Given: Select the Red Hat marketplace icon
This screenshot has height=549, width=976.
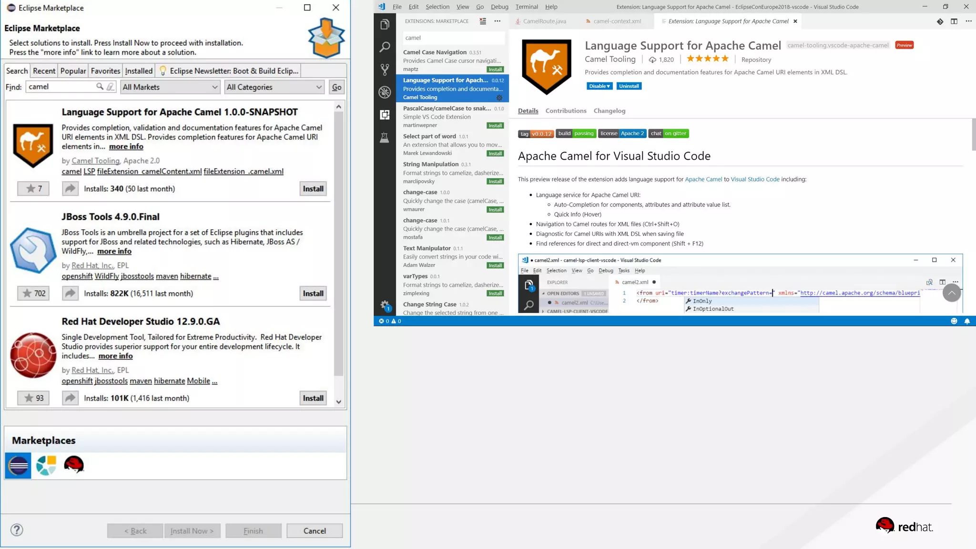Looking at the screenshot, I should point(73,465).
